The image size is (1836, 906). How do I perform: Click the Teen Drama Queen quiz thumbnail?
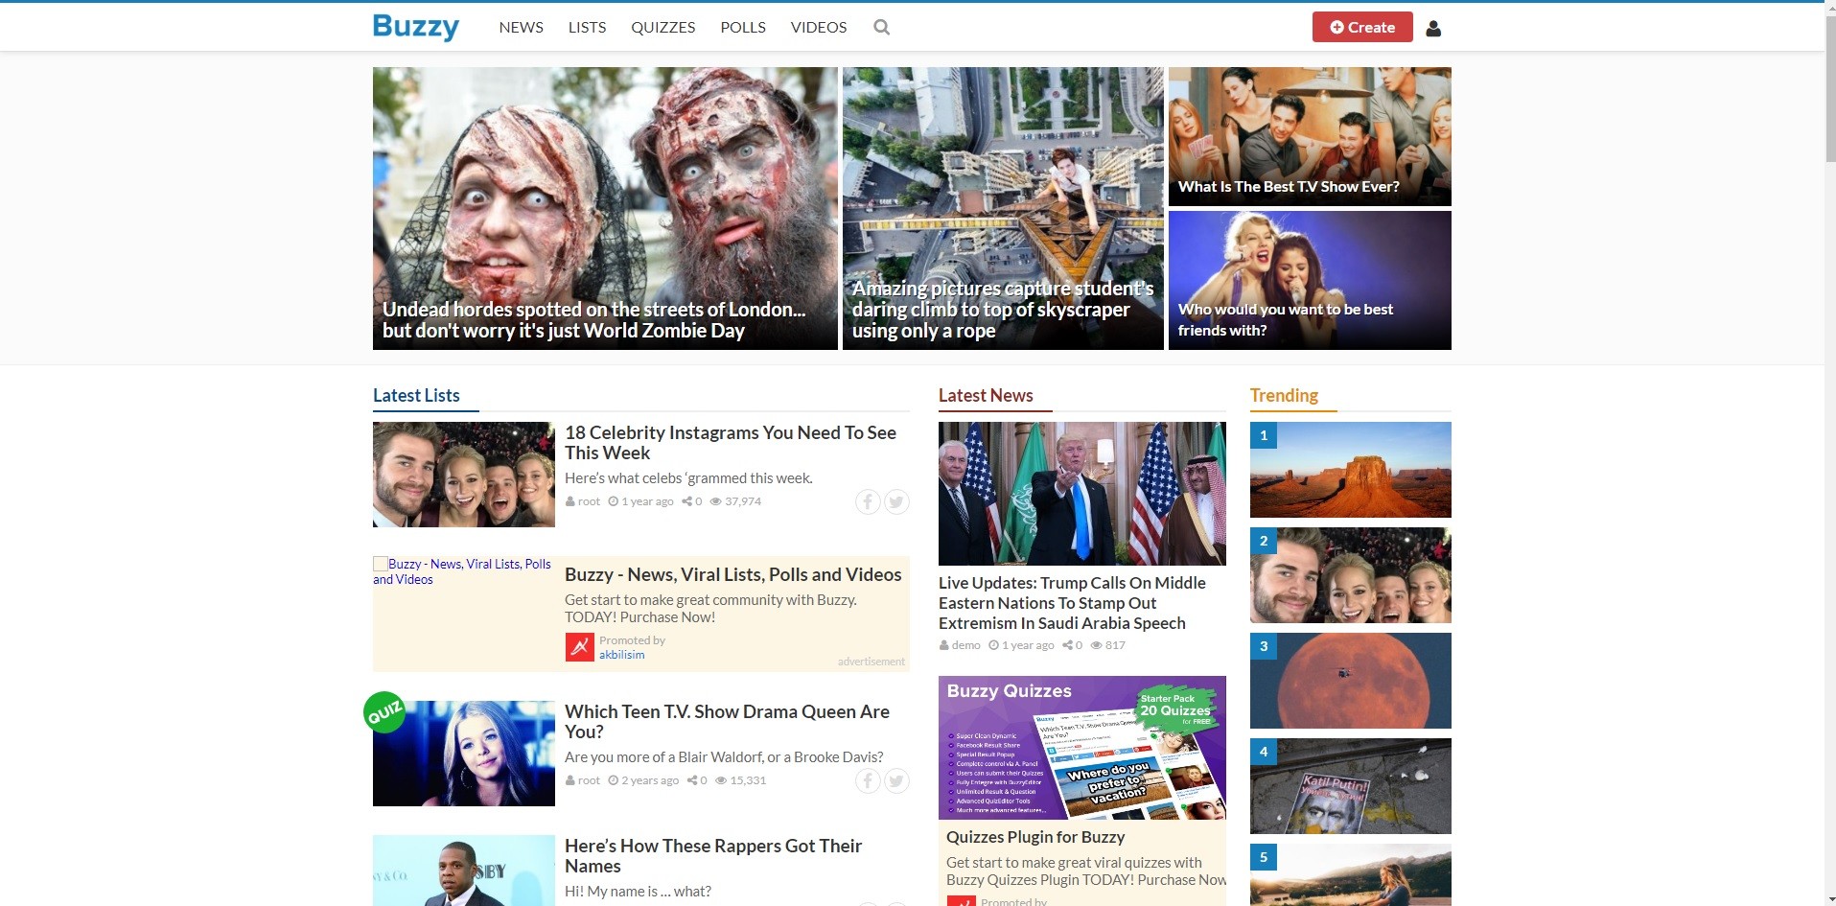pos(464,754)
